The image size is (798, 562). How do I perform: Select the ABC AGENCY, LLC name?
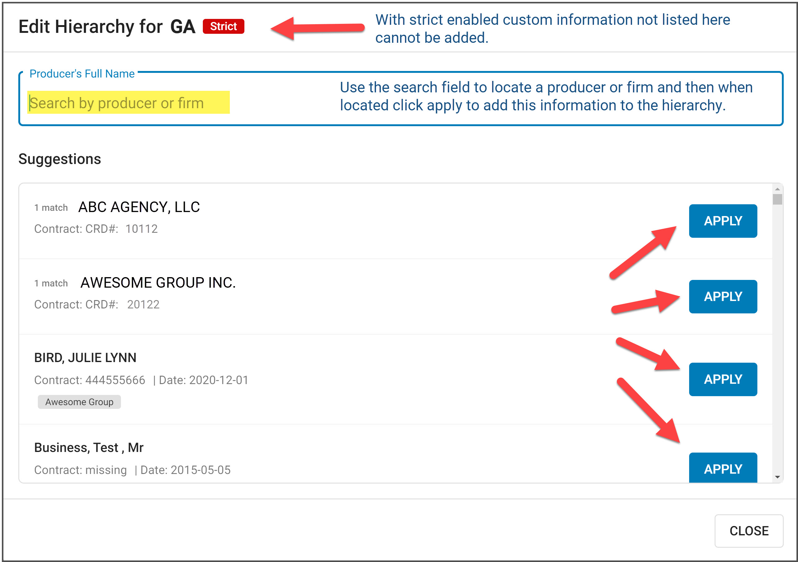coord(139,207)
